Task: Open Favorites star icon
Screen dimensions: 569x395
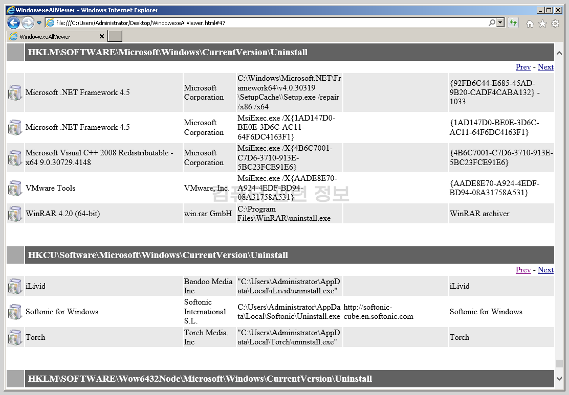Action: point(542,24)
